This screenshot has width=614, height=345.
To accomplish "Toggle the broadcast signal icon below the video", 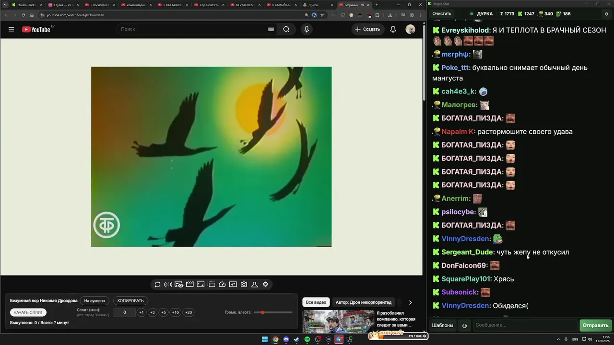I will 168,285.
